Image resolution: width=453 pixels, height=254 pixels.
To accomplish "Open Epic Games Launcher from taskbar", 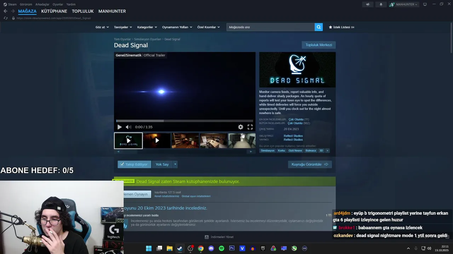I will [263, 248].
